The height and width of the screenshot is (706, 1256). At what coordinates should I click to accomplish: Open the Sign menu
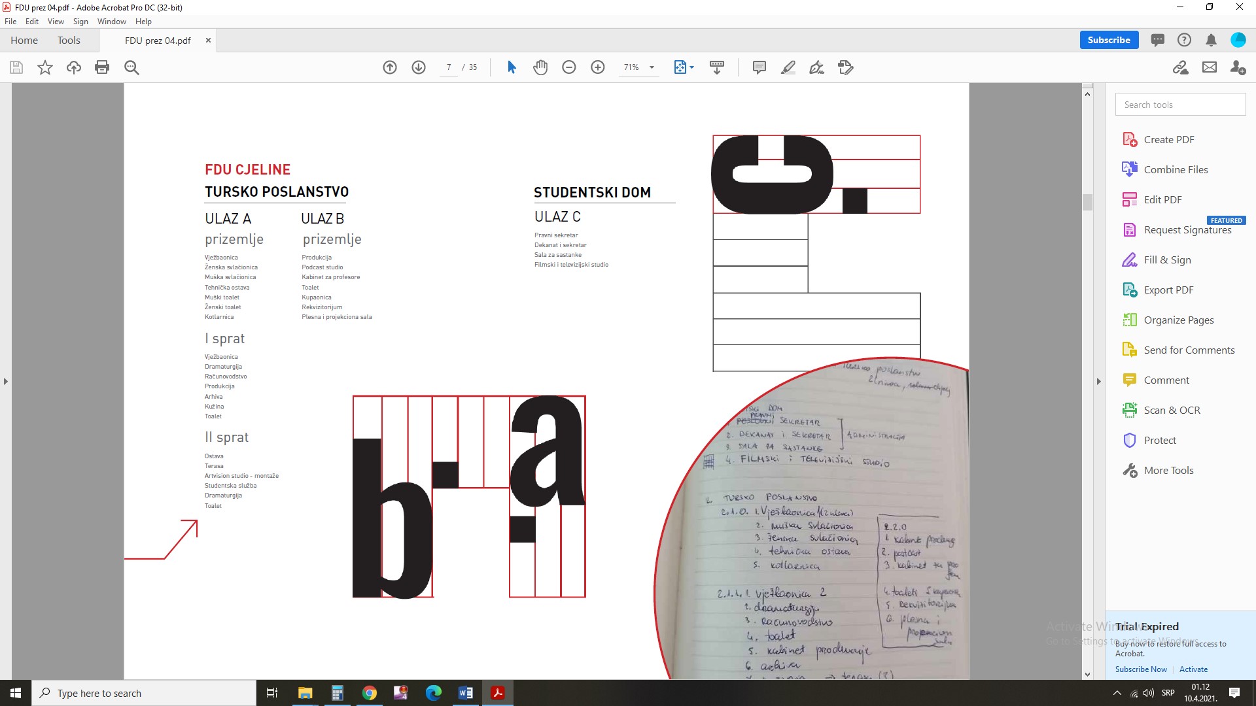point(80,22)
